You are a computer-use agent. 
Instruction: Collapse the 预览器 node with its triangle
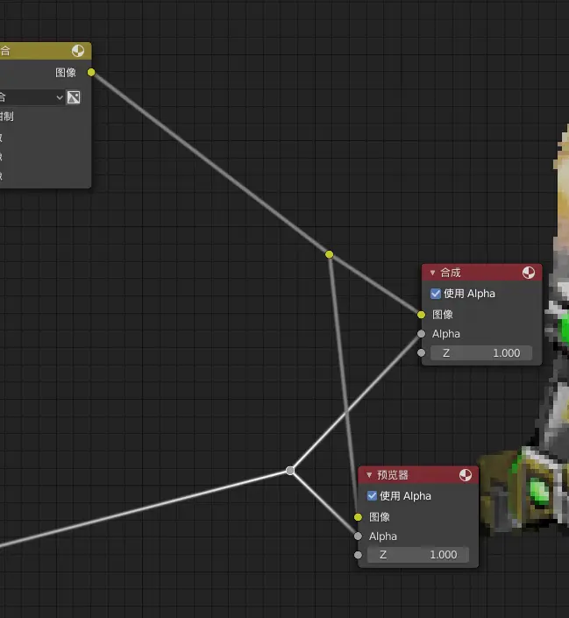pyautogui.click(x=369, y=475)
